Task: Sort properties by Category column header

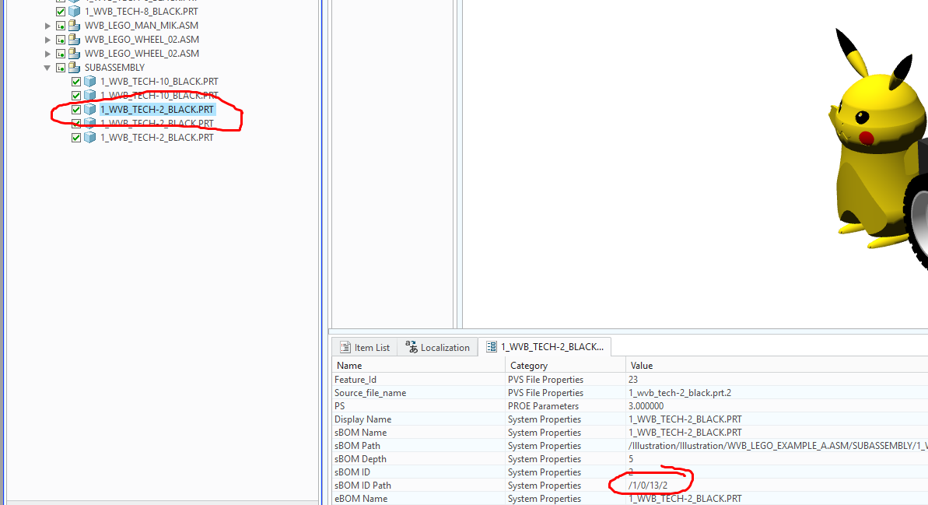Action: 566,366
